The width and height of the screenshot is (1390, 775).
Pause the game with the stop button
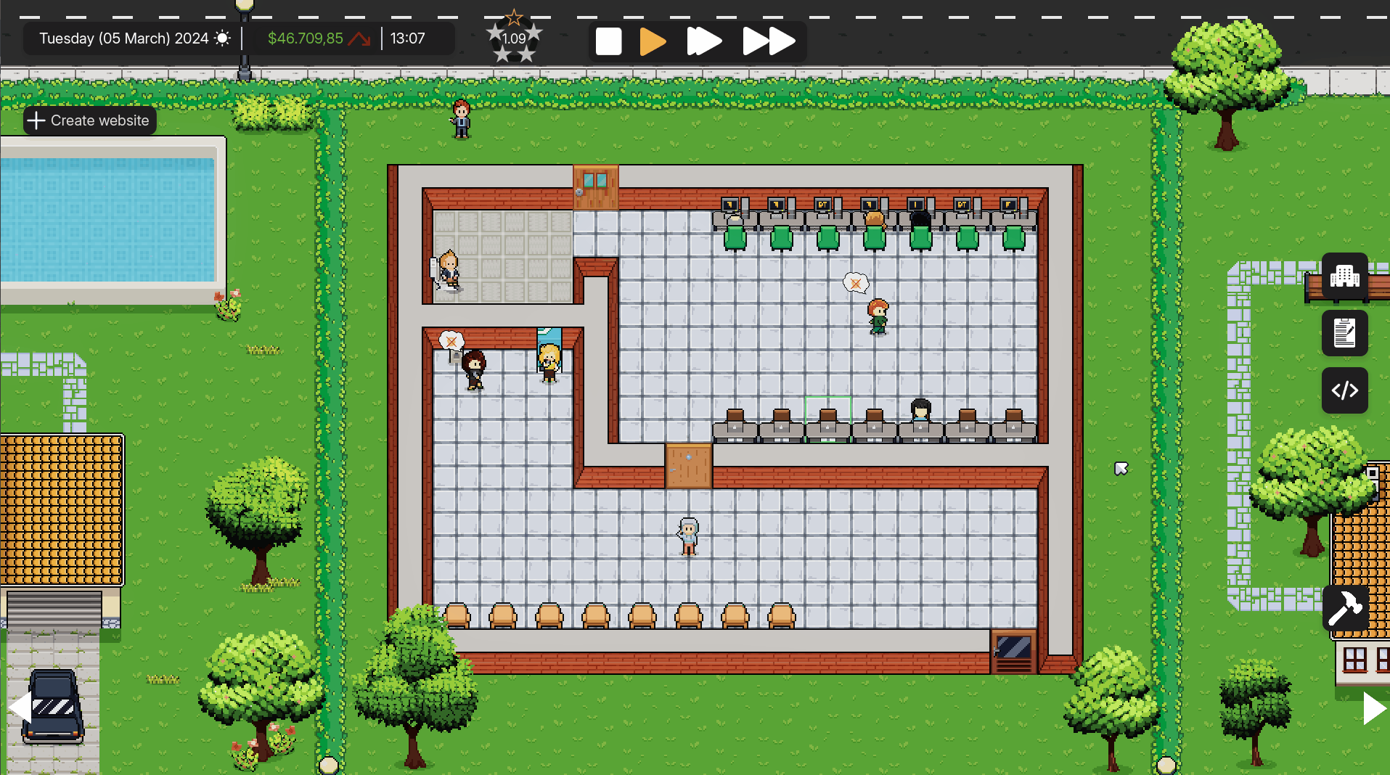tap(608, 41)
